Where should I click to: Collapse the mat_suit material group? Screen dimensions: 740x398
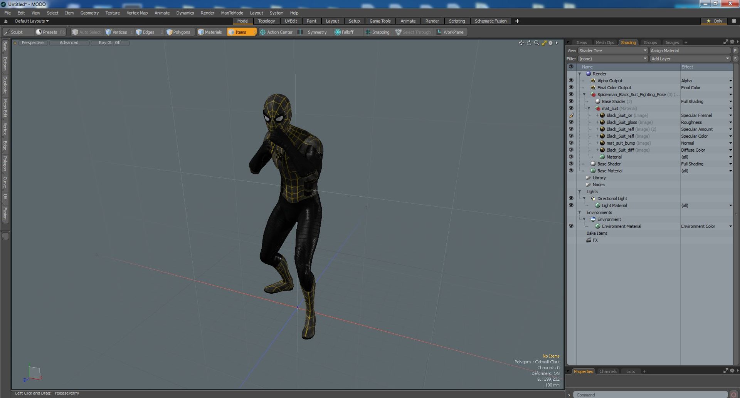pos(589,109)
